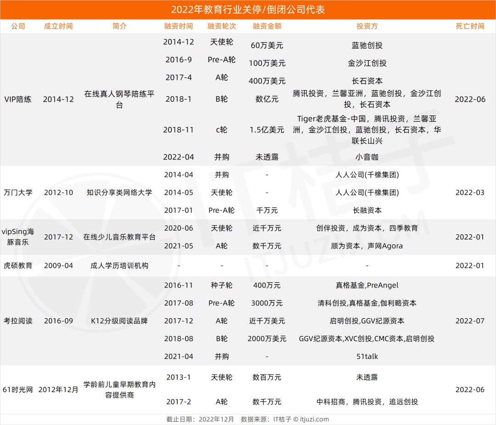Click the investor cell '蓝驰创投'
The width and height of the screenshot is (496, 425).
pyautogui.click(x=367, y=45)
